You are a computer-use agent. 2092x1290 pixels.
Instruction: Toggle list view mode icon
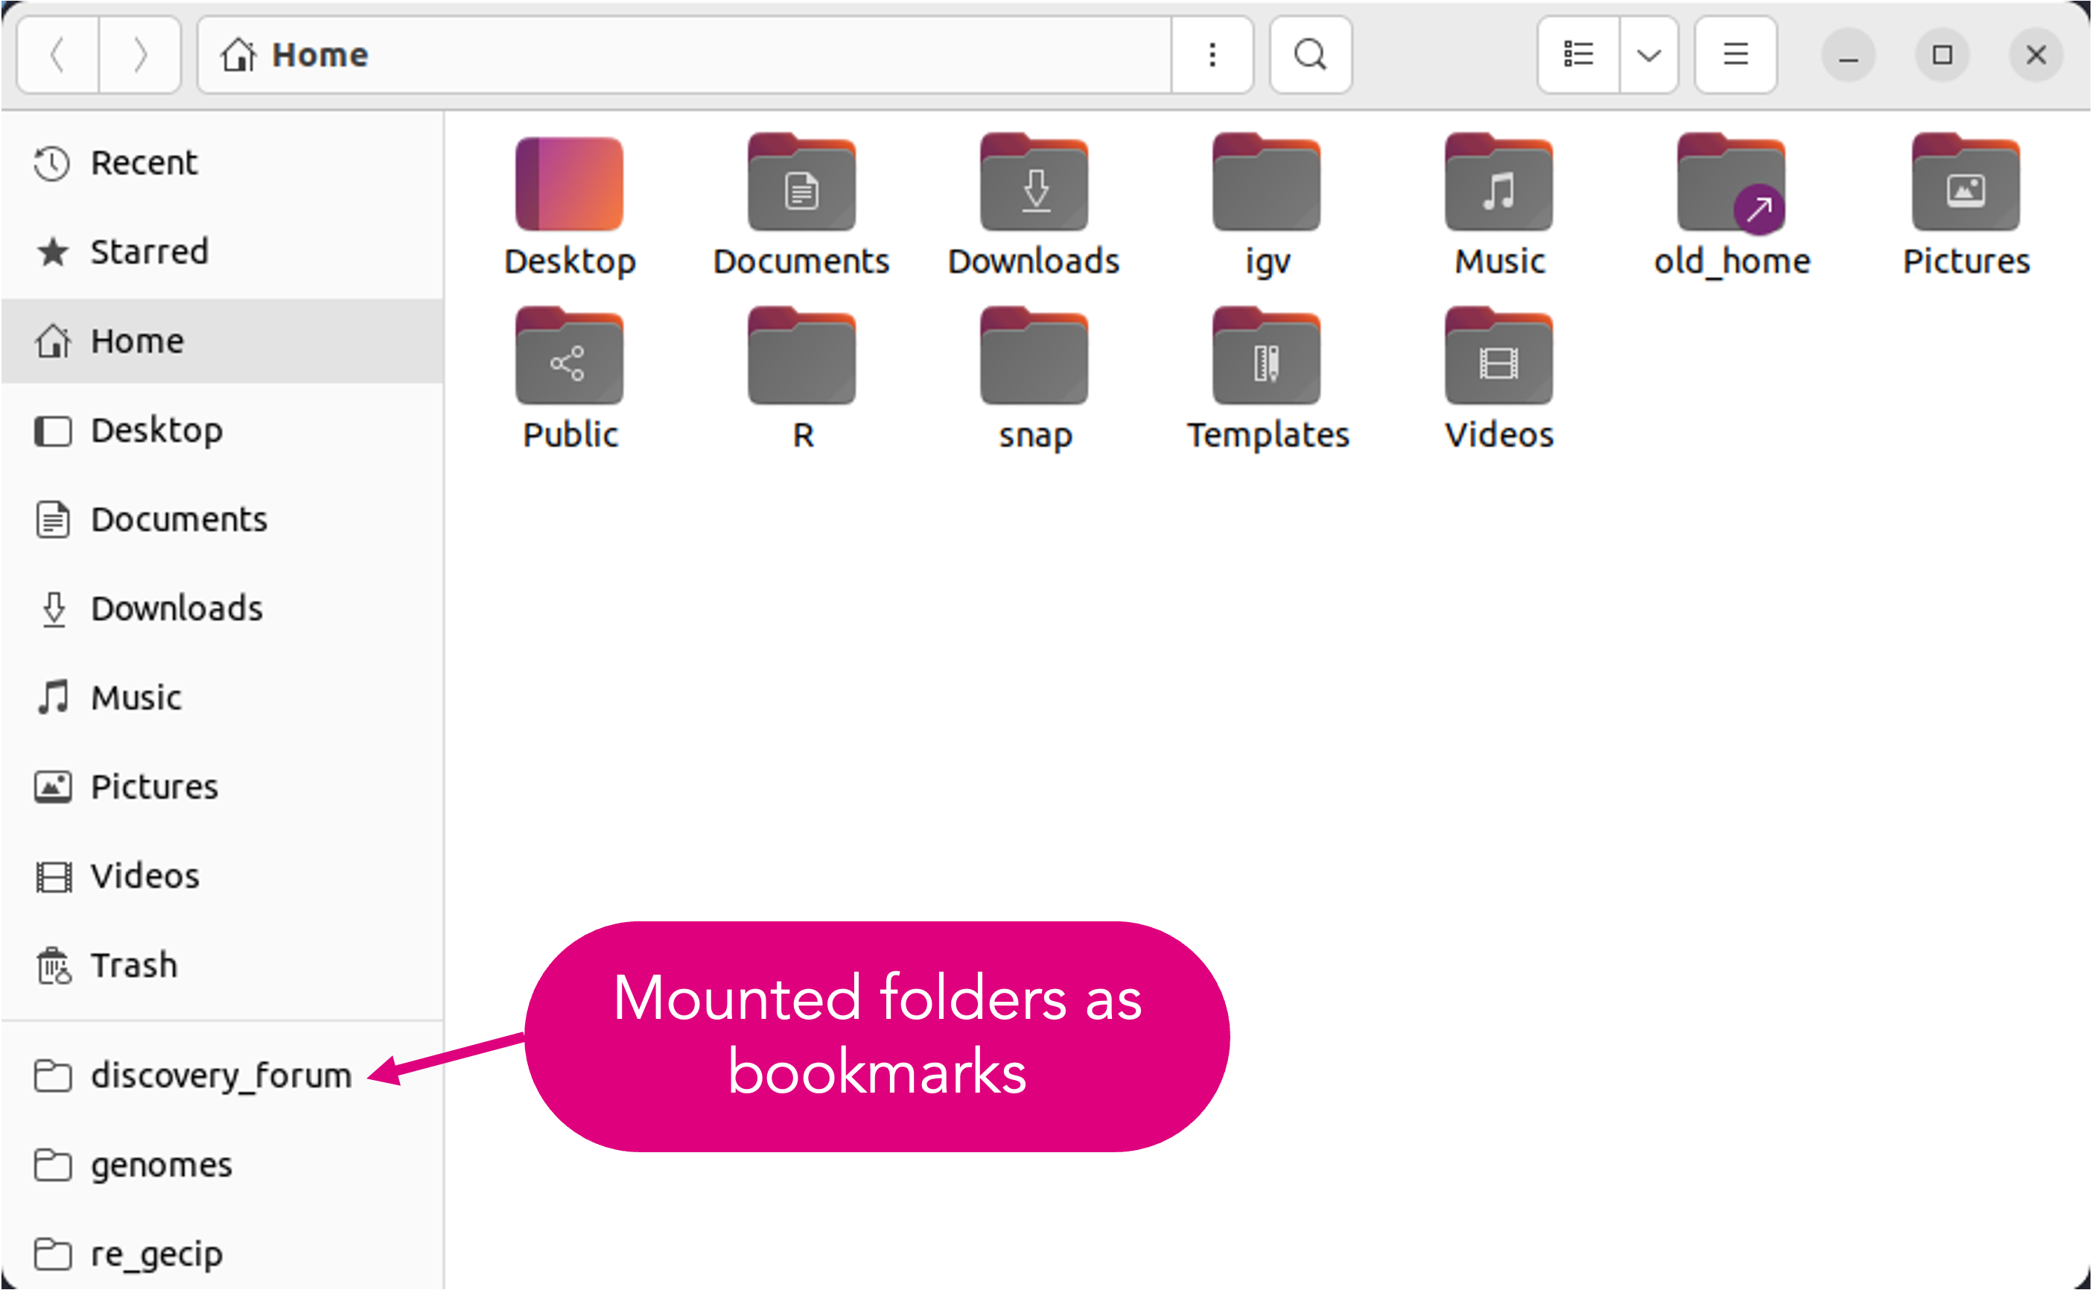click(x=1577, y=55)
